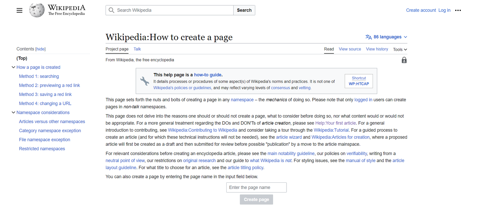The image size is (477, 211).
Task: Click the page protection padlock icon
Action: [x=404, y=60]
